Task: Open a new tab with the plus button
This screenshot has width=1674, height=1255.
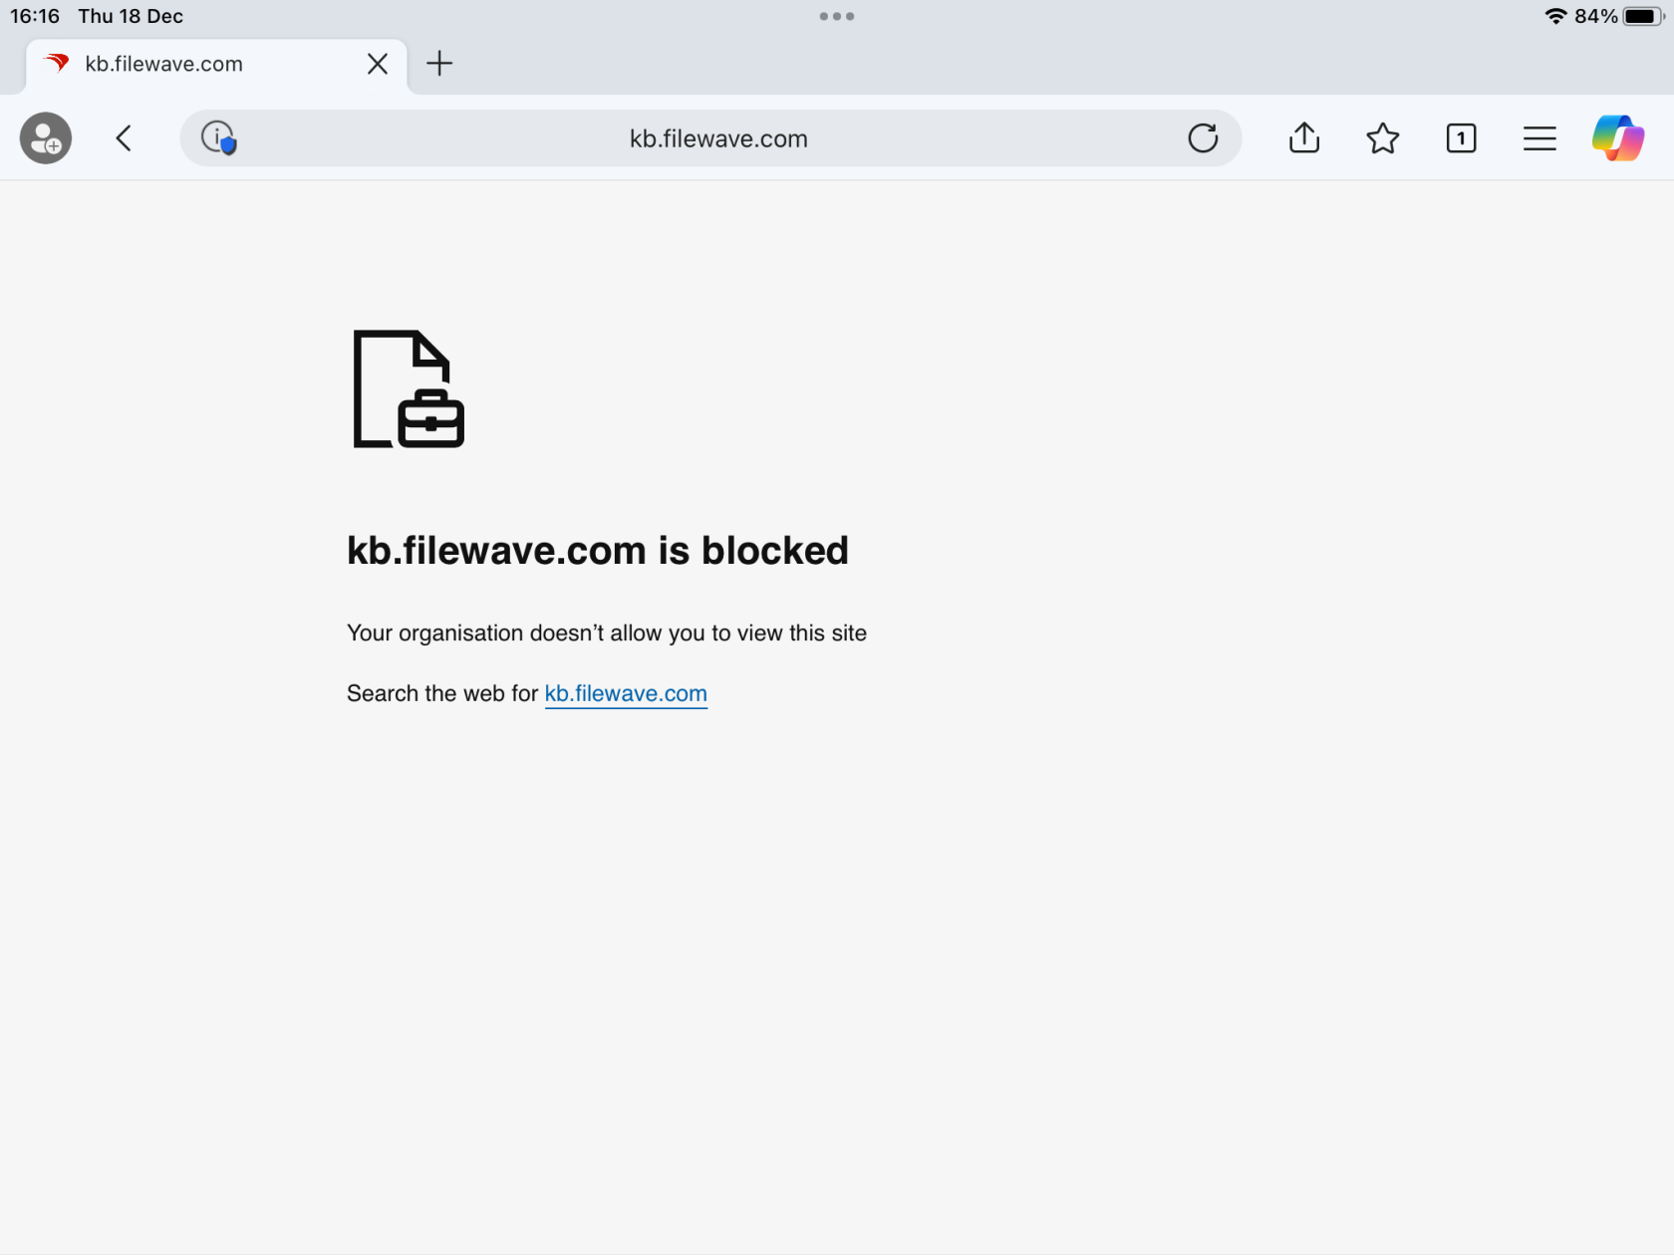Action: (439, 64)
